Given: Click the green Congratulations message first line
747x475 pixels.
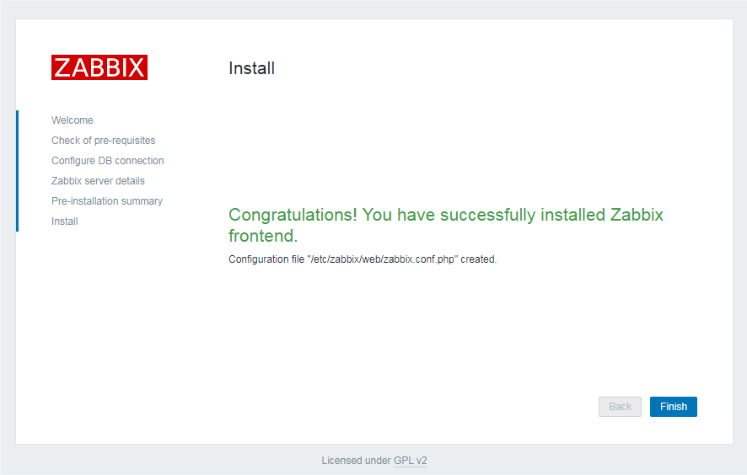Looking at the screenshot, I should (x=445, y=215).
